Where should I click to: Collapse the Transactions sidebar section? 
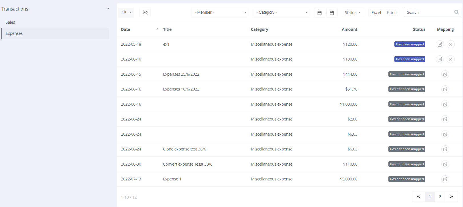pos(108,9)
